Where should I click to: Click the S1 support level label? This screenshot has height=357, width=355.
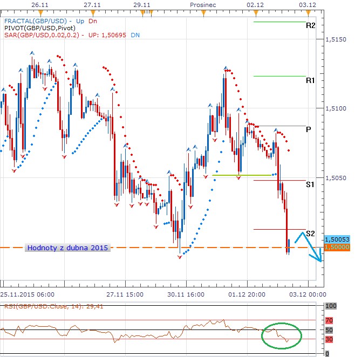[310, 184]
